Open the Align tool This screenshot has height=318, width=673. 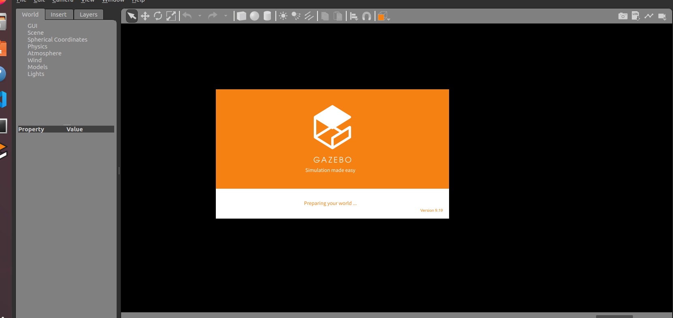click(354, 16)
